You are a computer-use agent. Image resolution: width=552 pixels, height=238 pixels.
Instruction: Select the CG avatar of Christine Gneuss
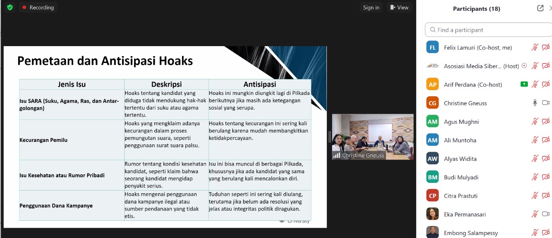(x=433, y=103)
